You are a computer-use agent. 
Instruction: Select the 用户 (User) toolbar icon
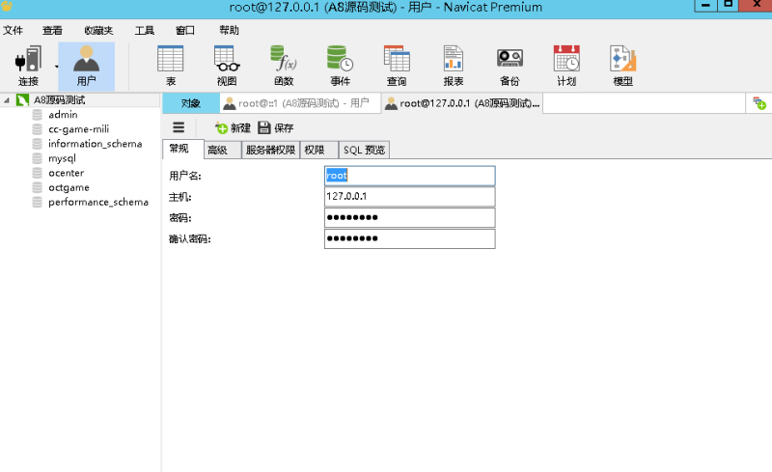click(86, 66)
